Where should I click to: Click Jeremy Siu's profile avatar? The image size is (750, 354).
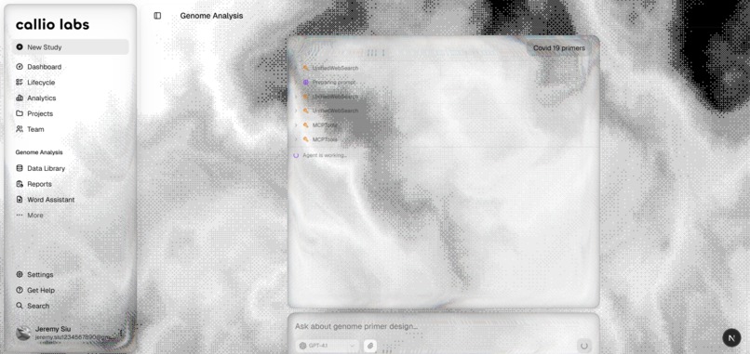(x=23, y=333)
